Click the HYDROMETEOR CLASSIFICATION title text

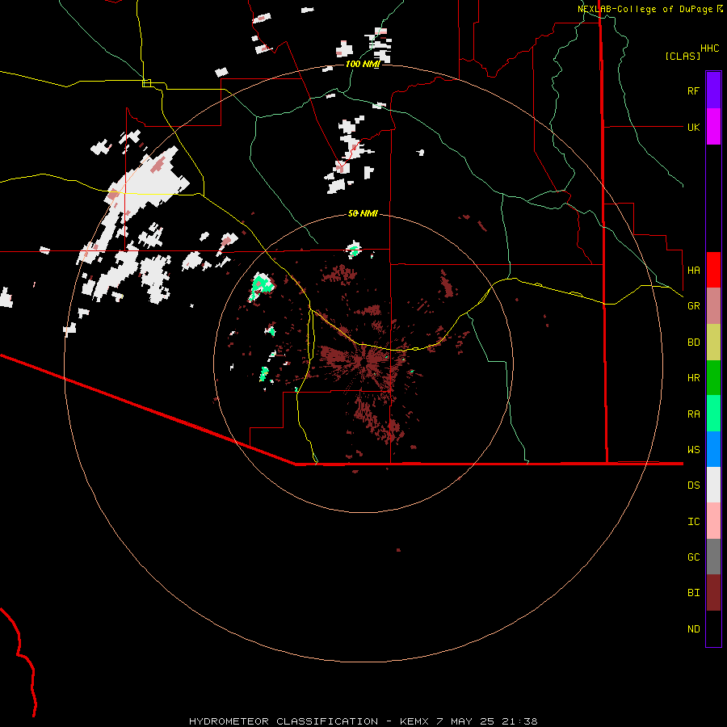284,721
